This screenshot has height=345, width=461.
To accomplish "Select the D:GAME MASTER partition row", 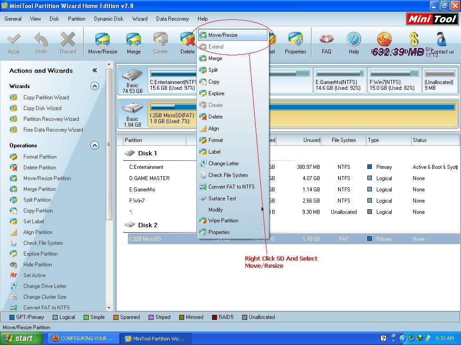I will coord(291,178).
